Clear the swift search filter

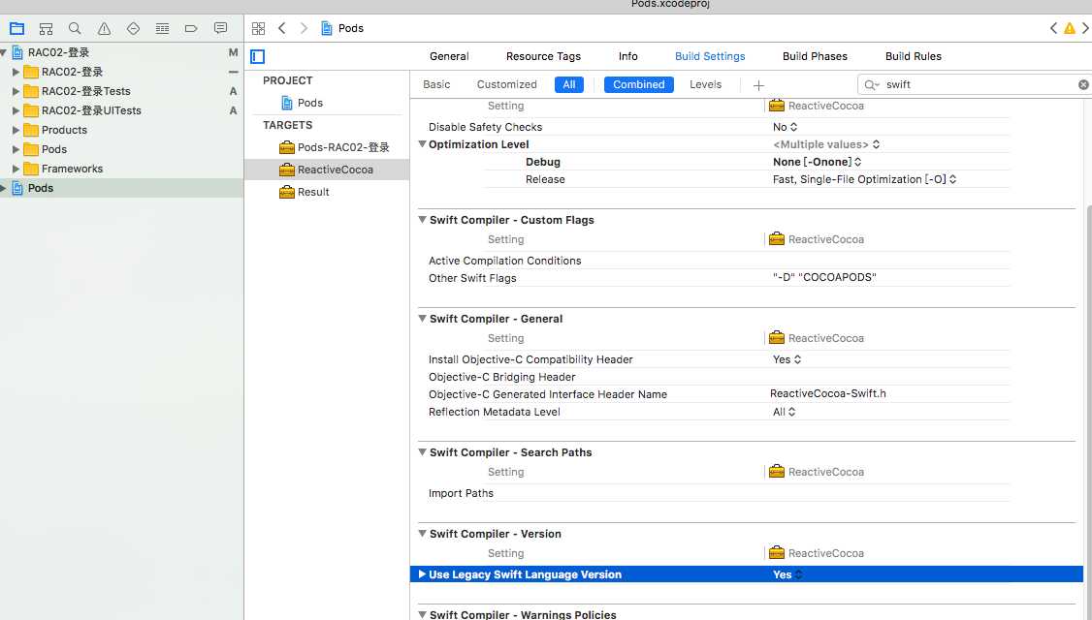[1083, 85]
